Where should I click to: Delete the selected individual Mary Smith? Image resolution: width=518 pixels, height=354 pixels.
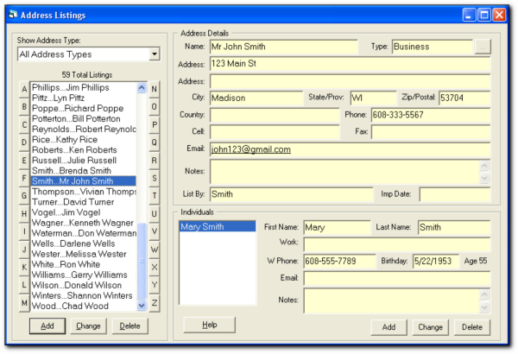point(471,327)
